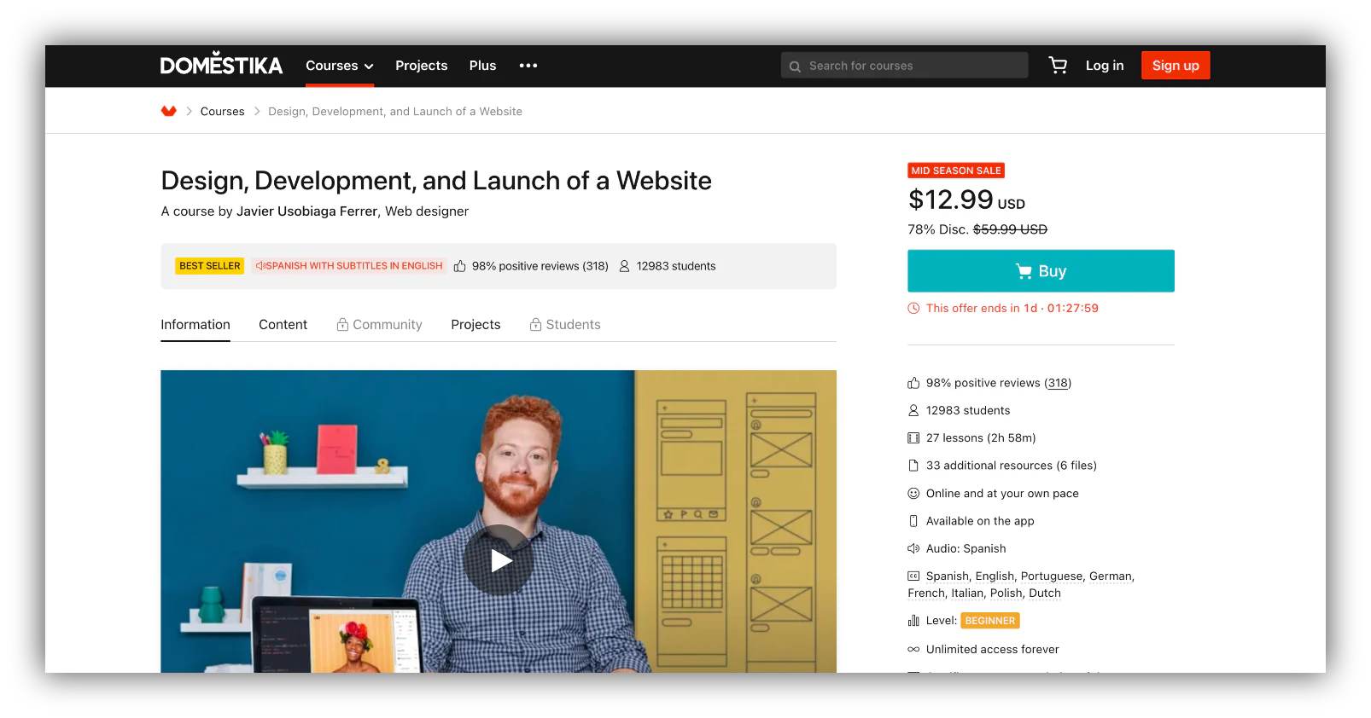This screenshot has height=718, width=1371.
Task: Open the three-dots more menu
Action: tap(528, 66)
